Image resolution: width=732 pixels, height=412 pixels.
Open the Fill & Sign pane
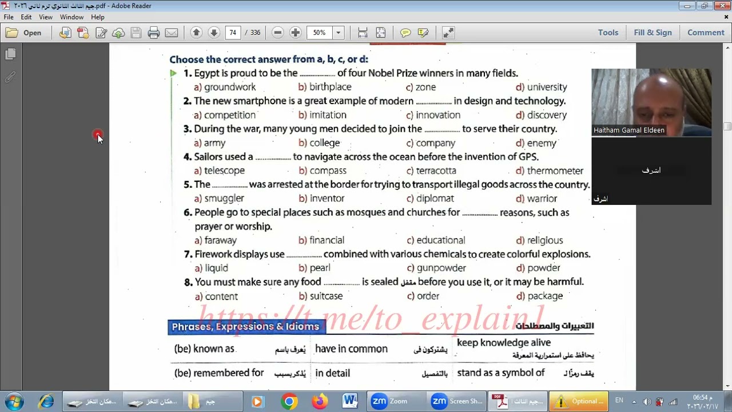coord(653,33)
